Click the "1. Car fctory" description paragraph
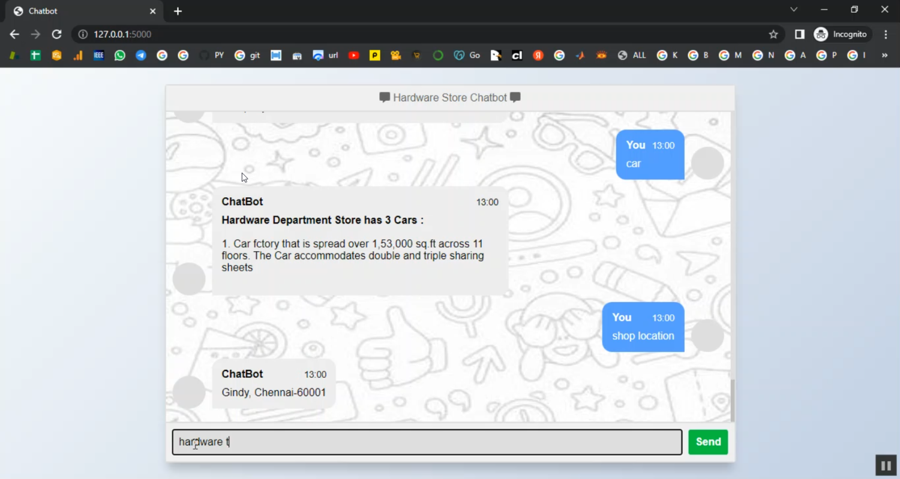This screenshot has height=479, width=900. (353, 255)
